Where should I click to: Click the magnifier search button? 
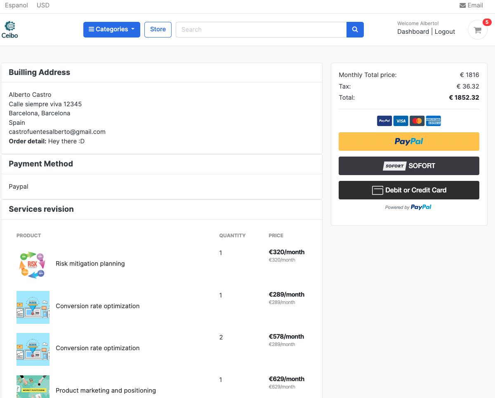(355, 30)
